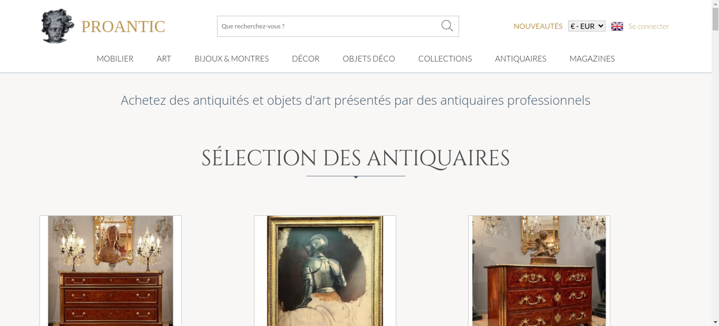Open the Bijoux & Montres menu
Screen dimensions: 719x326
232,59
